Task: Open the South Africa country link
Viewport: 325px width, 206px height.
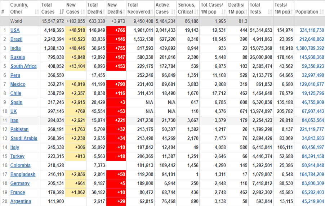Action: coord(24,66)
